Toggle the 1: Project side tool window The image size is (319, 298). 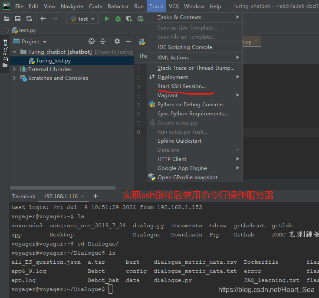click(x=5, y=54)
